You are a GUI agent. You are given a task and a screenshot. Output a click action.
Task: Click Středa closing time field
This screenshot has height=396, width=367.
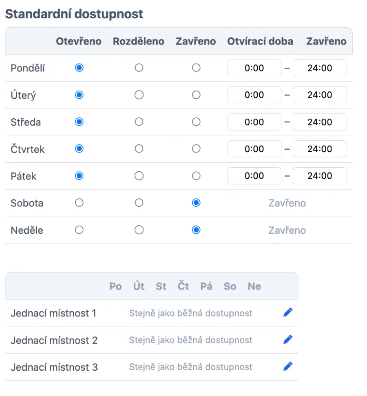[x=320, y=122]
